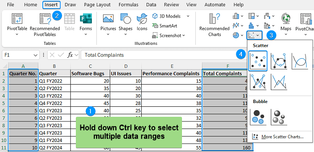The width and height of the screenshot is (314, 152).
Task: Choose Scatter with Straight Lines
Action: tap(279, 82)
